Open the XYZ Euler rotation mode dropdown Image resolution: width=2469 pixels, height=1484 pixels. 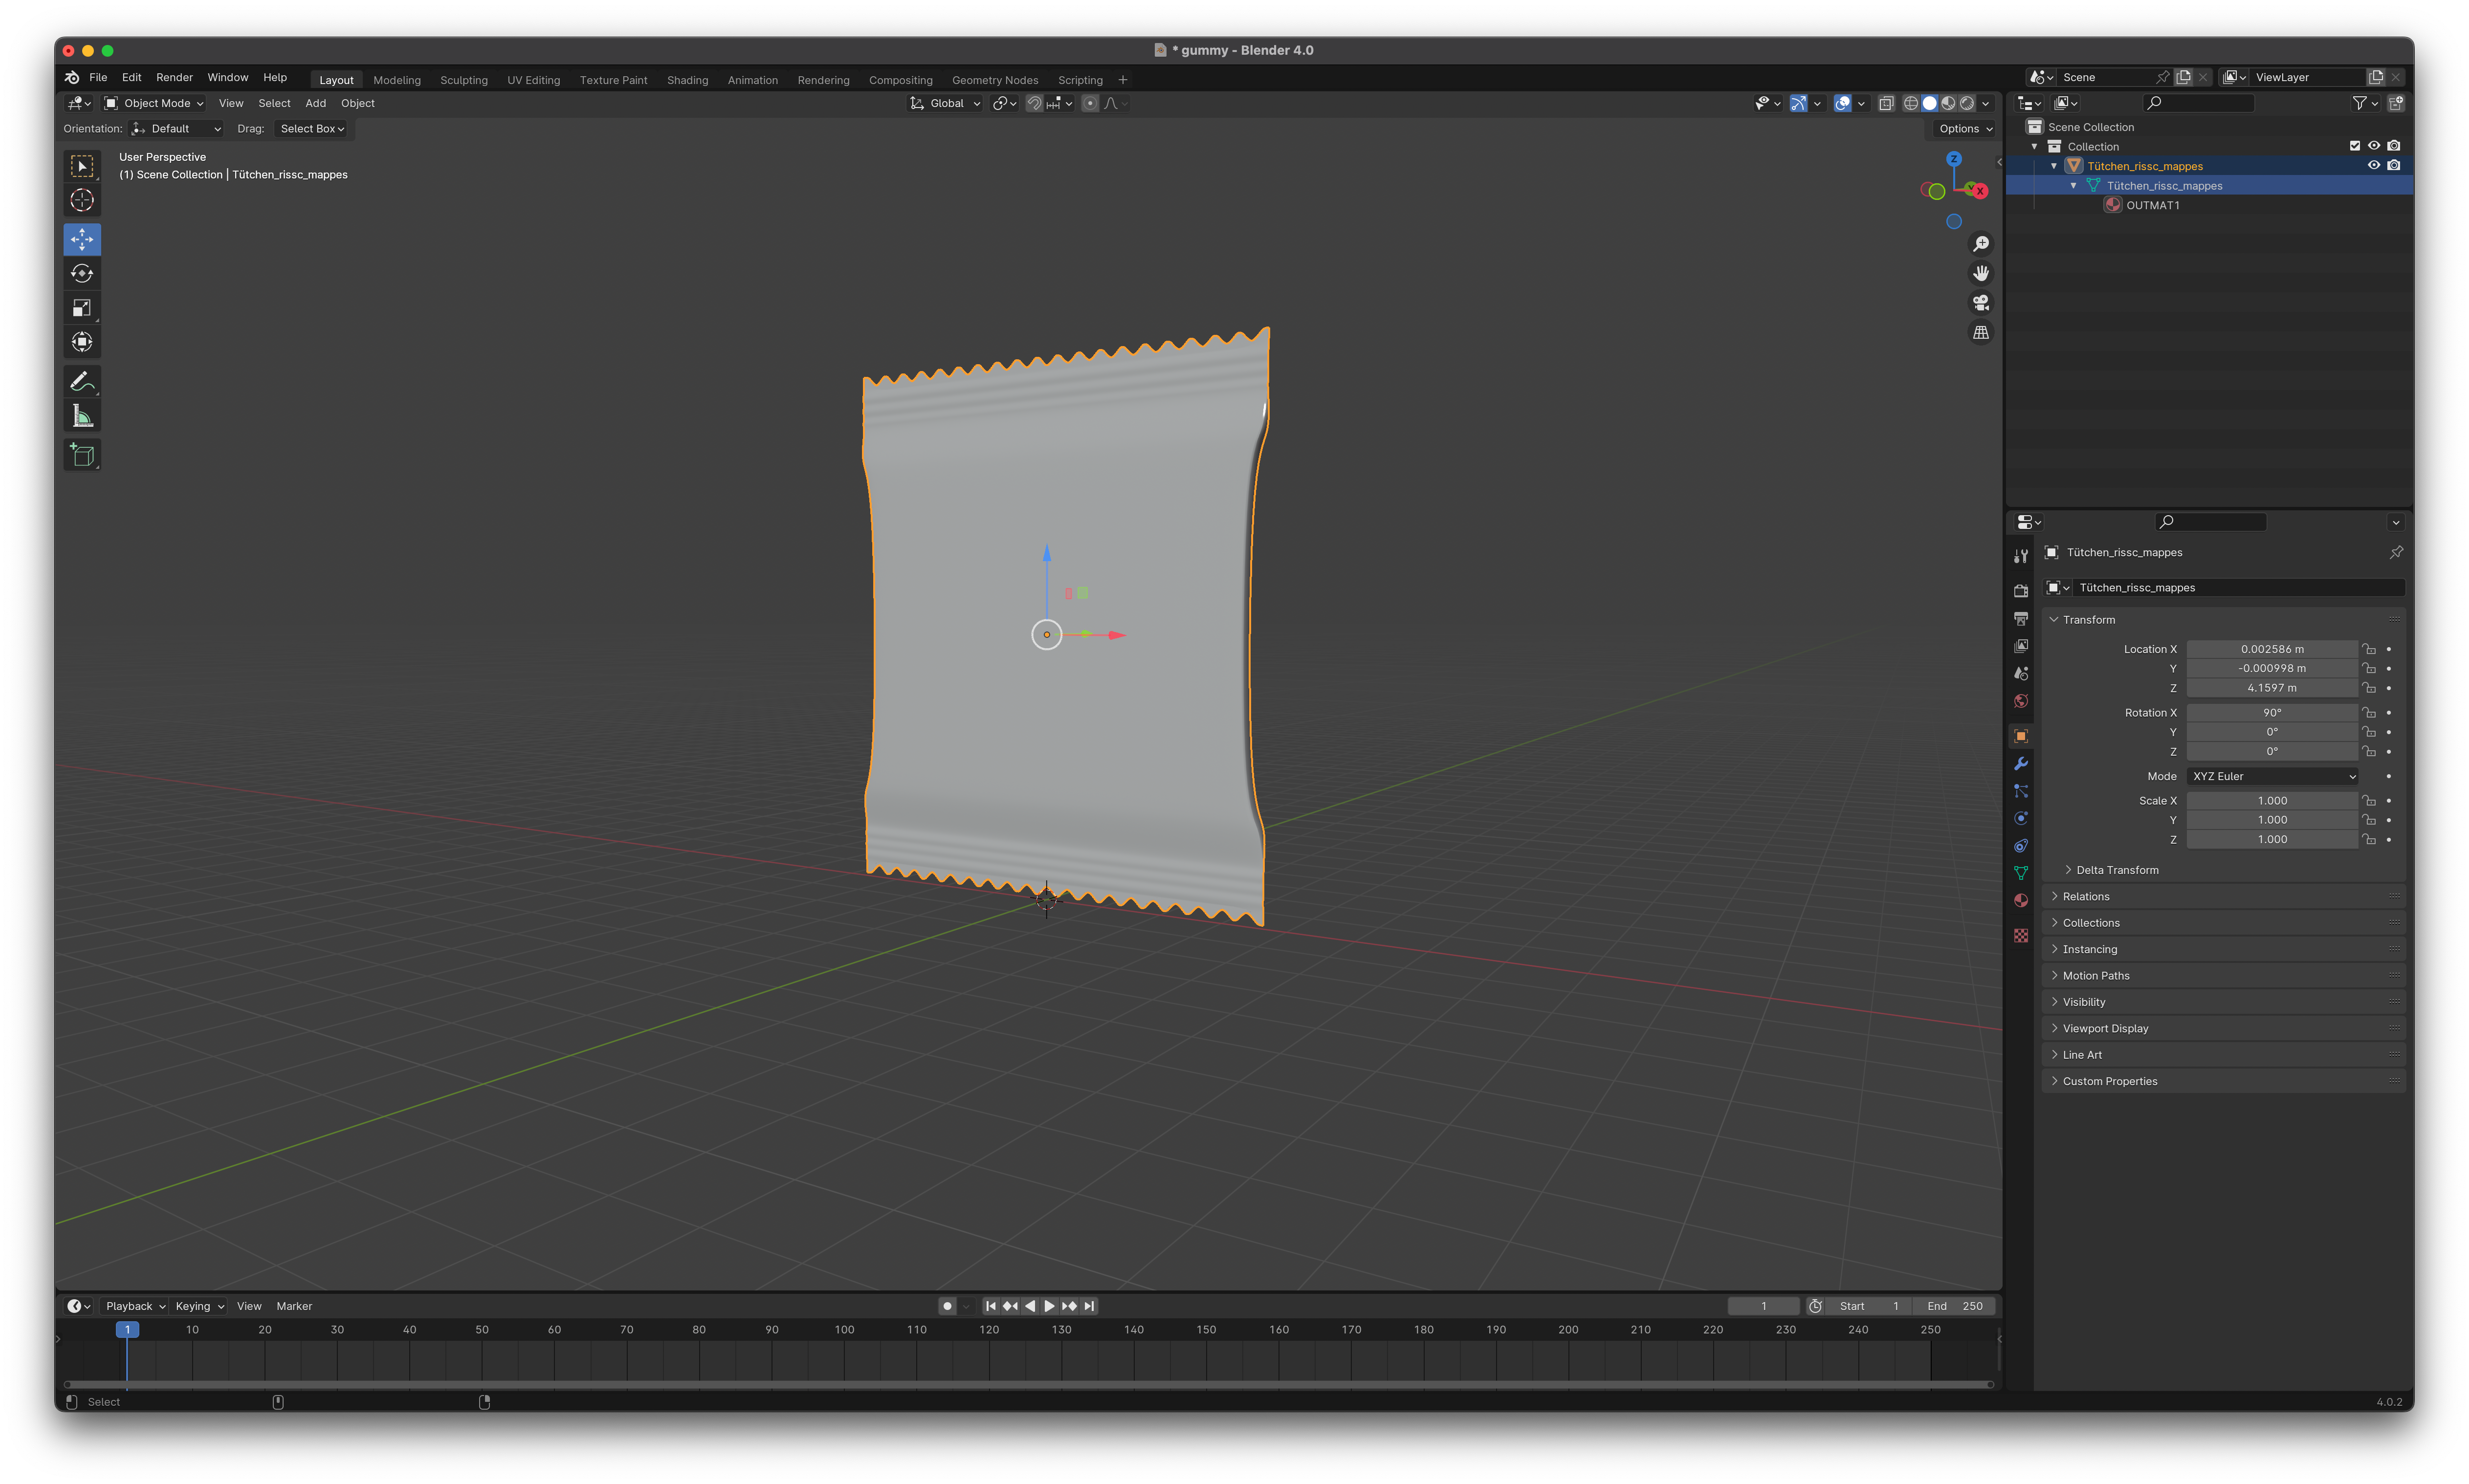(2272, 776)
